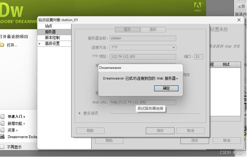
Task: Switch to the 基本 tab
Action: (127, 29)
